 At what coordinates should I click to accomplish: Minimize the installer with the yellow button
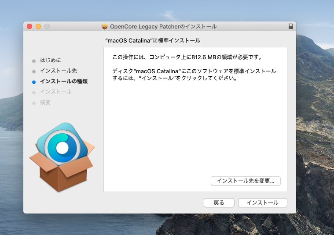coord(38,26)
